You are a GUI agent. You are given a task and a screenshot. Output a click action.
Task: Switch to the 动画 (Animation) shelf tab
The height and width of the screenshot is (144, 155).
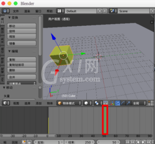2,50
